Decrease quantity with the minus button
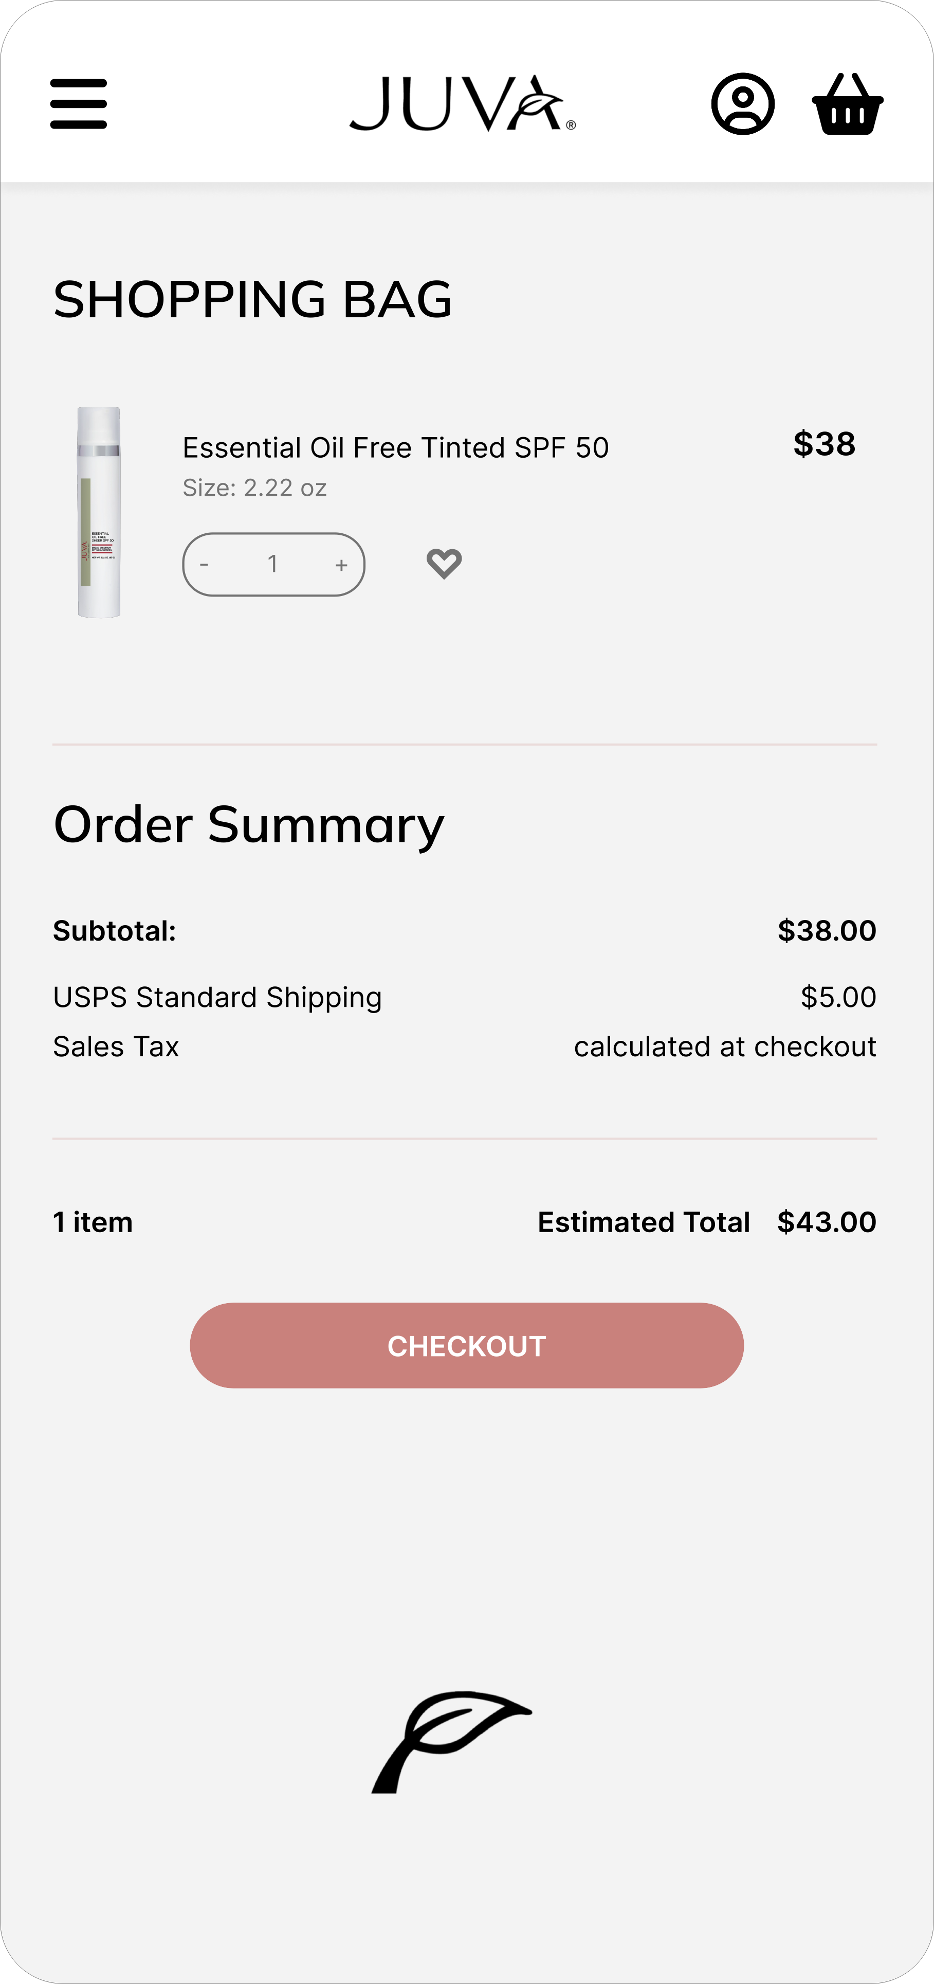934x1984 pixels. pos(204,565)
